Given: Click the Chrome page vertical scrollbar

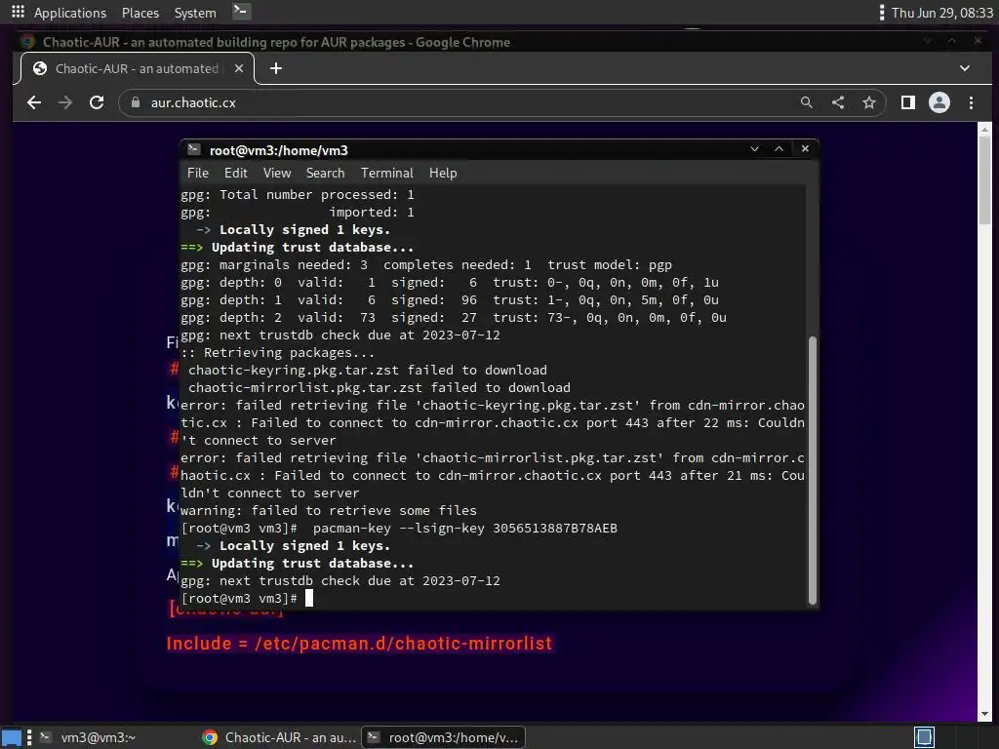Looking at the screenshot, I should tap(984, 178).
